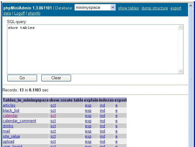Open the phpinfo link
The image size is (195, 147).
click(34, 13)
